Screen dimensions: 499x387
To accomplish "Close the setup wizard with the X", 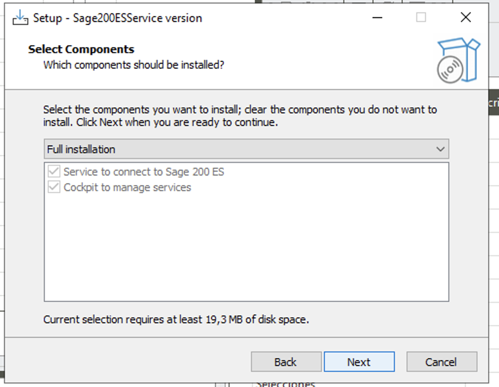I will 465,17.
